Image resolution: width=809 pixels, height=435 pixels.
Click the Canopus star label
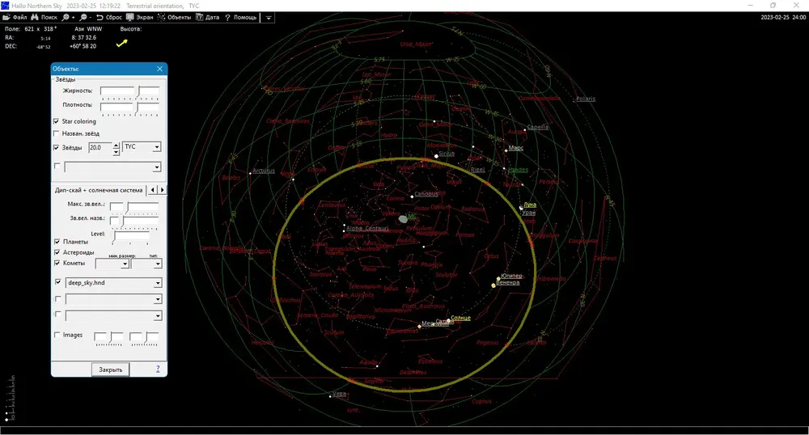pyautogui.click(x=426, y=194)
